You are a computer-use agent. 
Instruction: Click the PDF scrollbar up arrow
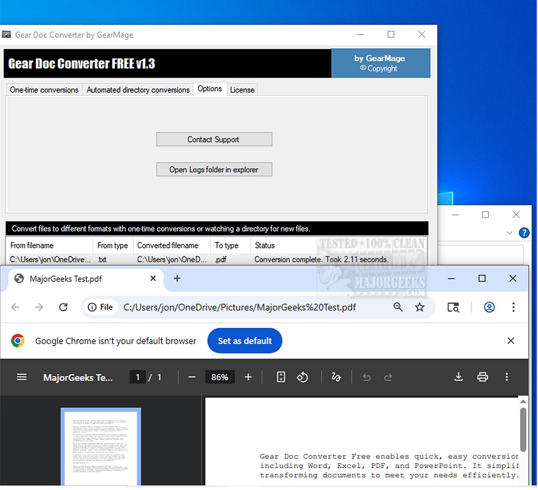(x=523, y=401)
